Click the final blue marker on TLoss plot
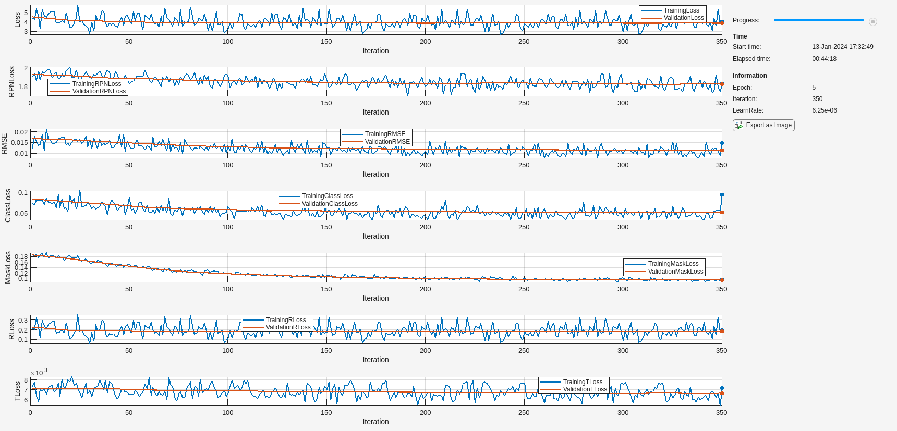This screenshot has height=431, width=897. [x=722, y=388]
